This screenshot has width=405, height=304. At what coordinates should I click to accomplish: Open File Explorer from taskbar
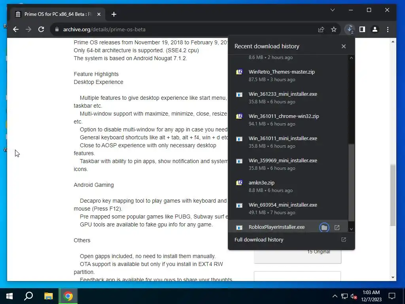pyautogui.click(x=48, y=296)
